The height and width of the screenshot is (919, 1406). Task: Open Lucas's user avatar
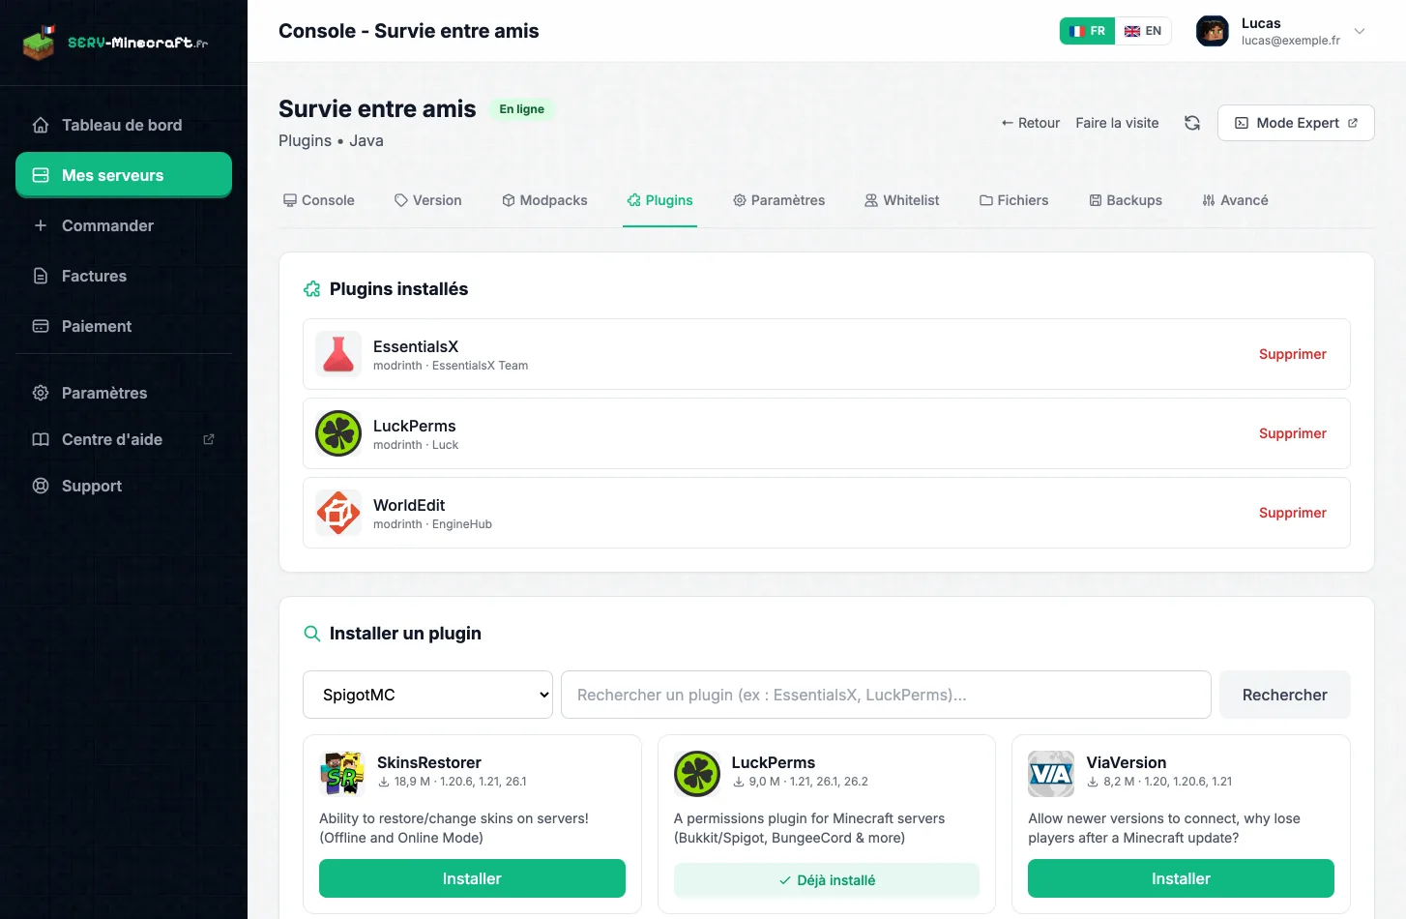[x=1213, y=31]
